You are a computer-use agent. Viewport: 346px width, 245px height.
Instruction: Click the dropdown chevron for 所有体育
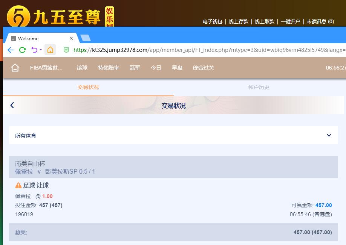tap(329, 135)
